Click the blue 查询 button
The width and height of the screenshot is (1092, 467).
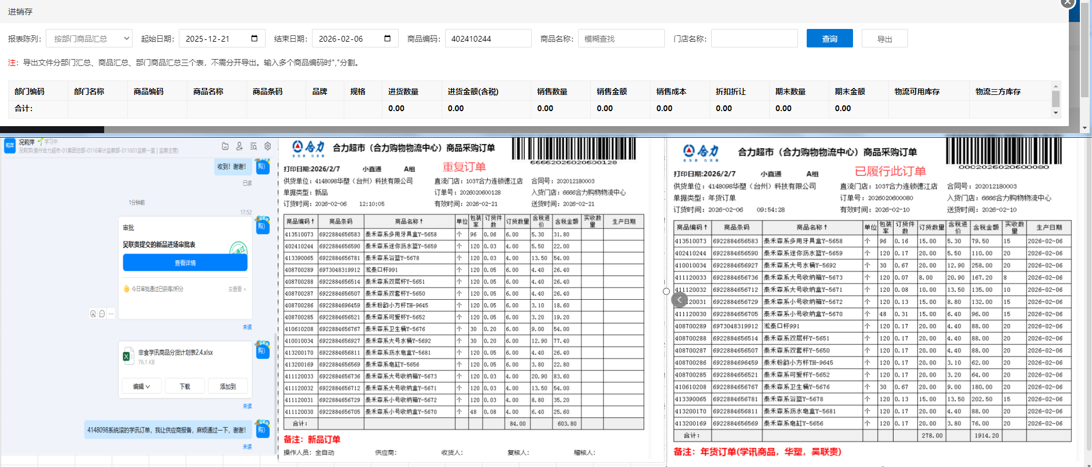pos(829,39)
